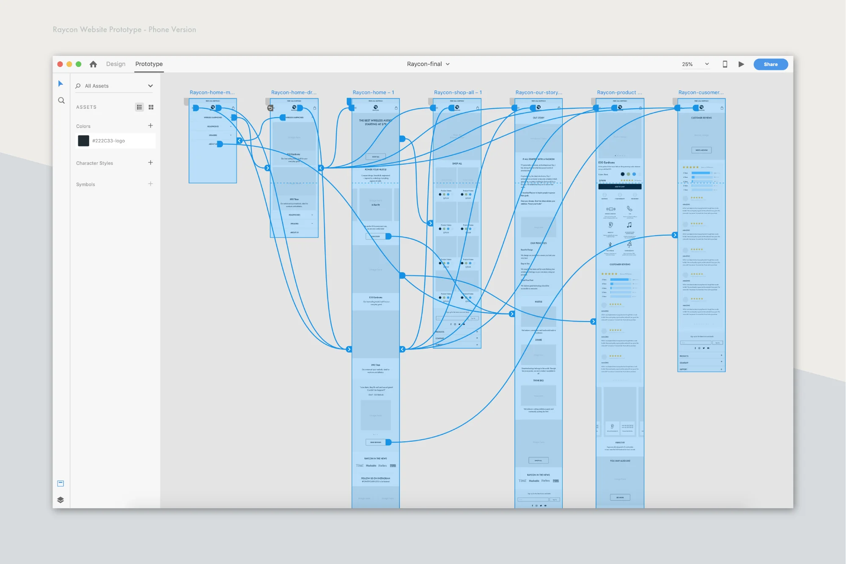Select the Raycon-home – 1 artboard title
Screen dimensions: 846x564
pos(374,92)
